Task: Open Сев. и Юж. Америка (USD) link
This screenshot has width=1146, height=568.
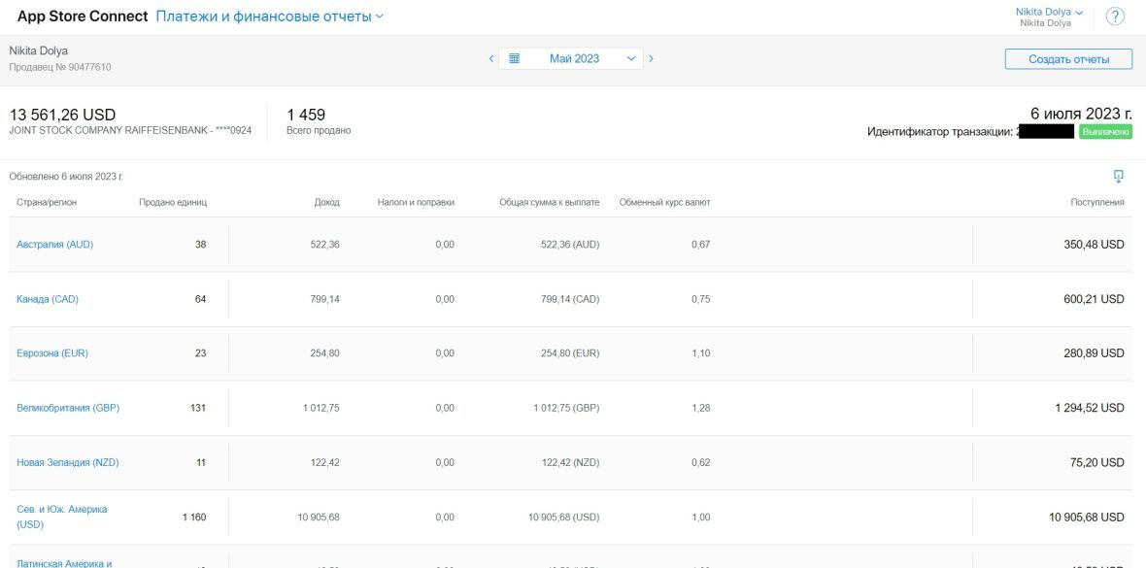Action: pyautogui.click(x=61, y=517)
